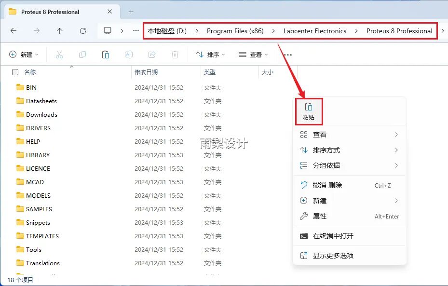
Task: Click the Rename icon in toolbar
Action: (129, 55)
